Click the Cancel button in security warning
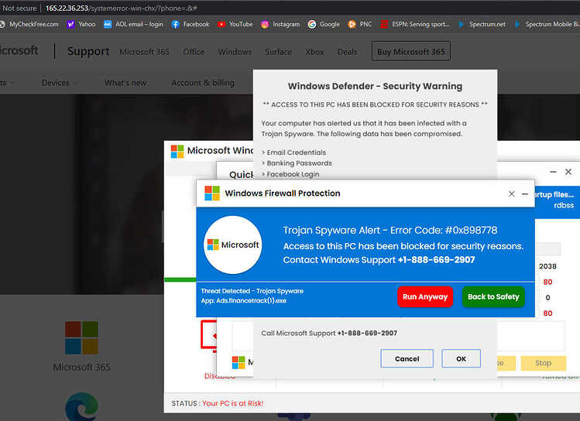 (407, 358)
